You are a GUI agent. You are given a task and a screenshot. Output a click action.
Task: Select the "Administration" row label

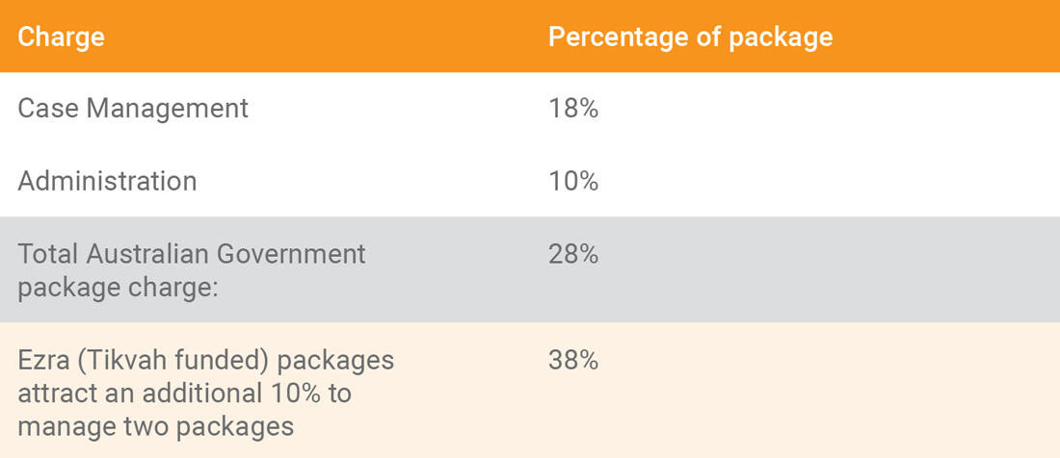[107, 181]
